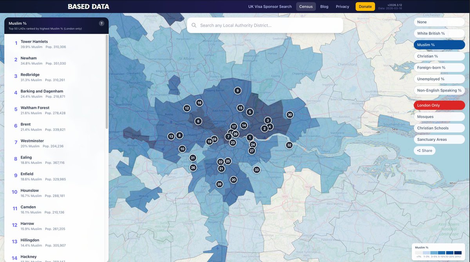Image resolution: width=470 pixels, height=262 pixels.
Task: Click map marker number 6
Action: [198, 121]
